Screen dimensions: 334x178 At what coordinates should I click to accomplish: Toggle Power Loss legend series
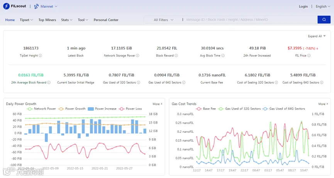click(x=131, y=108)
